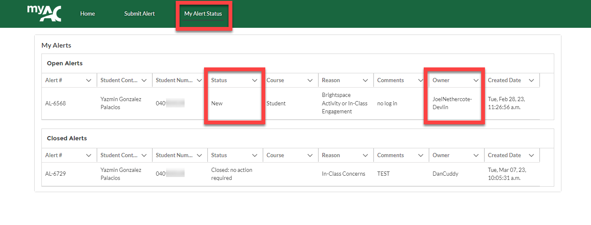Click alert AL-6729 in Closed Alerts
Image resolution: width=591 pixels, height=225 pixels.
55,174
